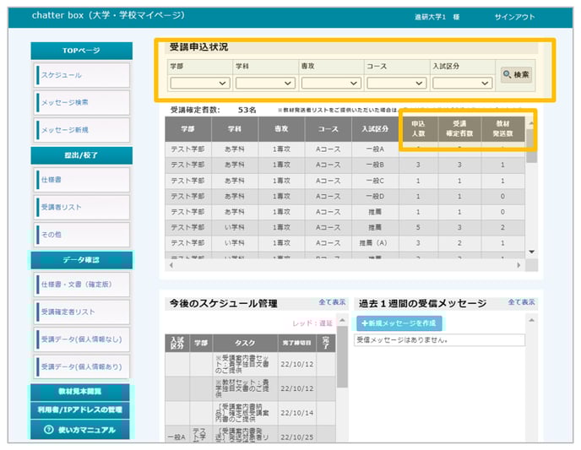Open the 使い方マニュアル help item

pos(81,430)
